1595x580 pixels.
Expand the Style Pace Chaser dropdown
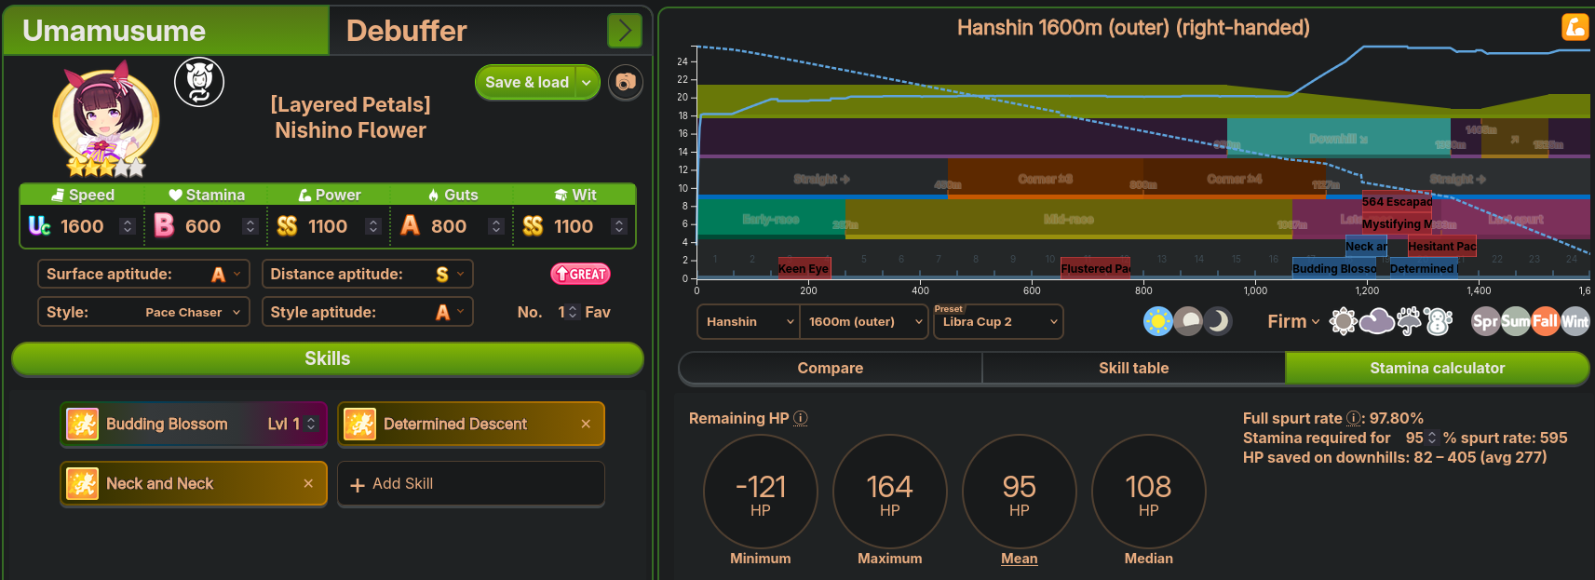pos(143,312)
